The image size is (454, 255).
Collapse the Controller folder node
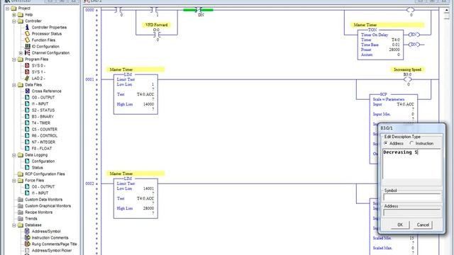tap(14, 21)
